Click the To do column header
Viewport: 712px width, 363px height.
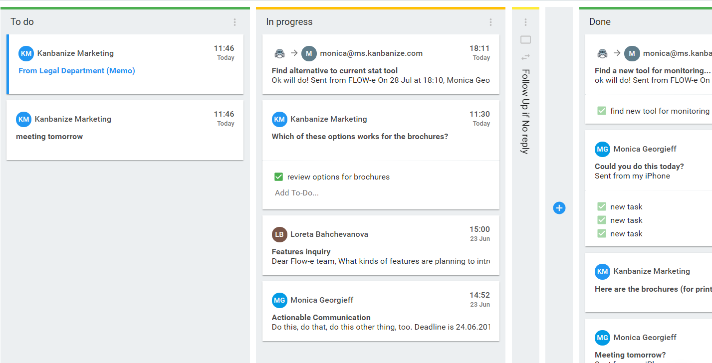(22, 22)
